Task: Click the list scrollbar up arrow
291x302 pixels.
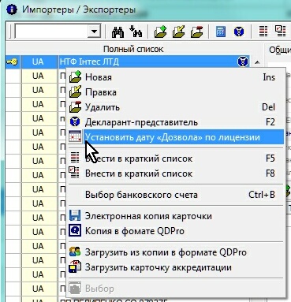Action: [257, 62]
